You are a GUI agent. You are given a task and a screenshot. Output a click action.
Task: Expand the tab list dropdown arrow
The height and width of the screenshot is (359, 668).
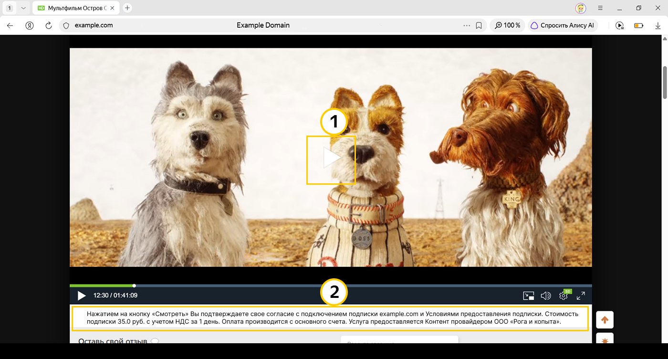[23, 8]
